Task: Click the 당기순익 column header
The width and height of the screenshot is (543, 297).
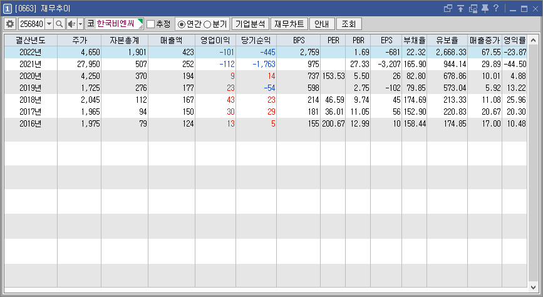Action: 256,40
